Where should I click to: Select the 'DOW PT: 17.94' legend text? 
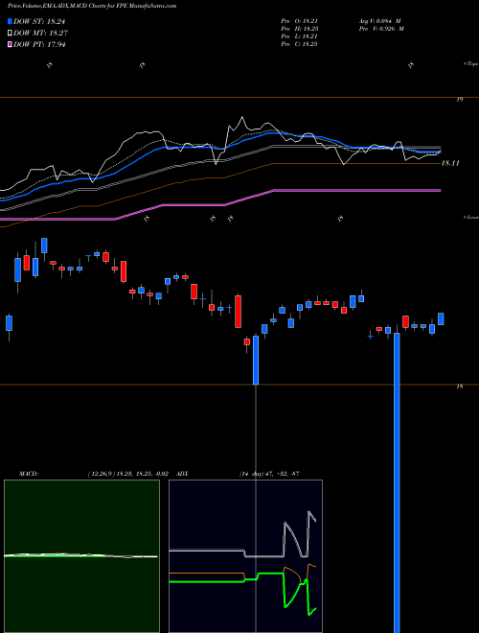(39, 44)
